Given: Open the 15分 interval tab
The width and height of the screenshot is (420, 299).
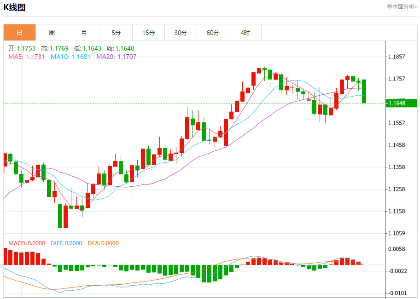Looking at the screenshot, I should coord(148,33).
